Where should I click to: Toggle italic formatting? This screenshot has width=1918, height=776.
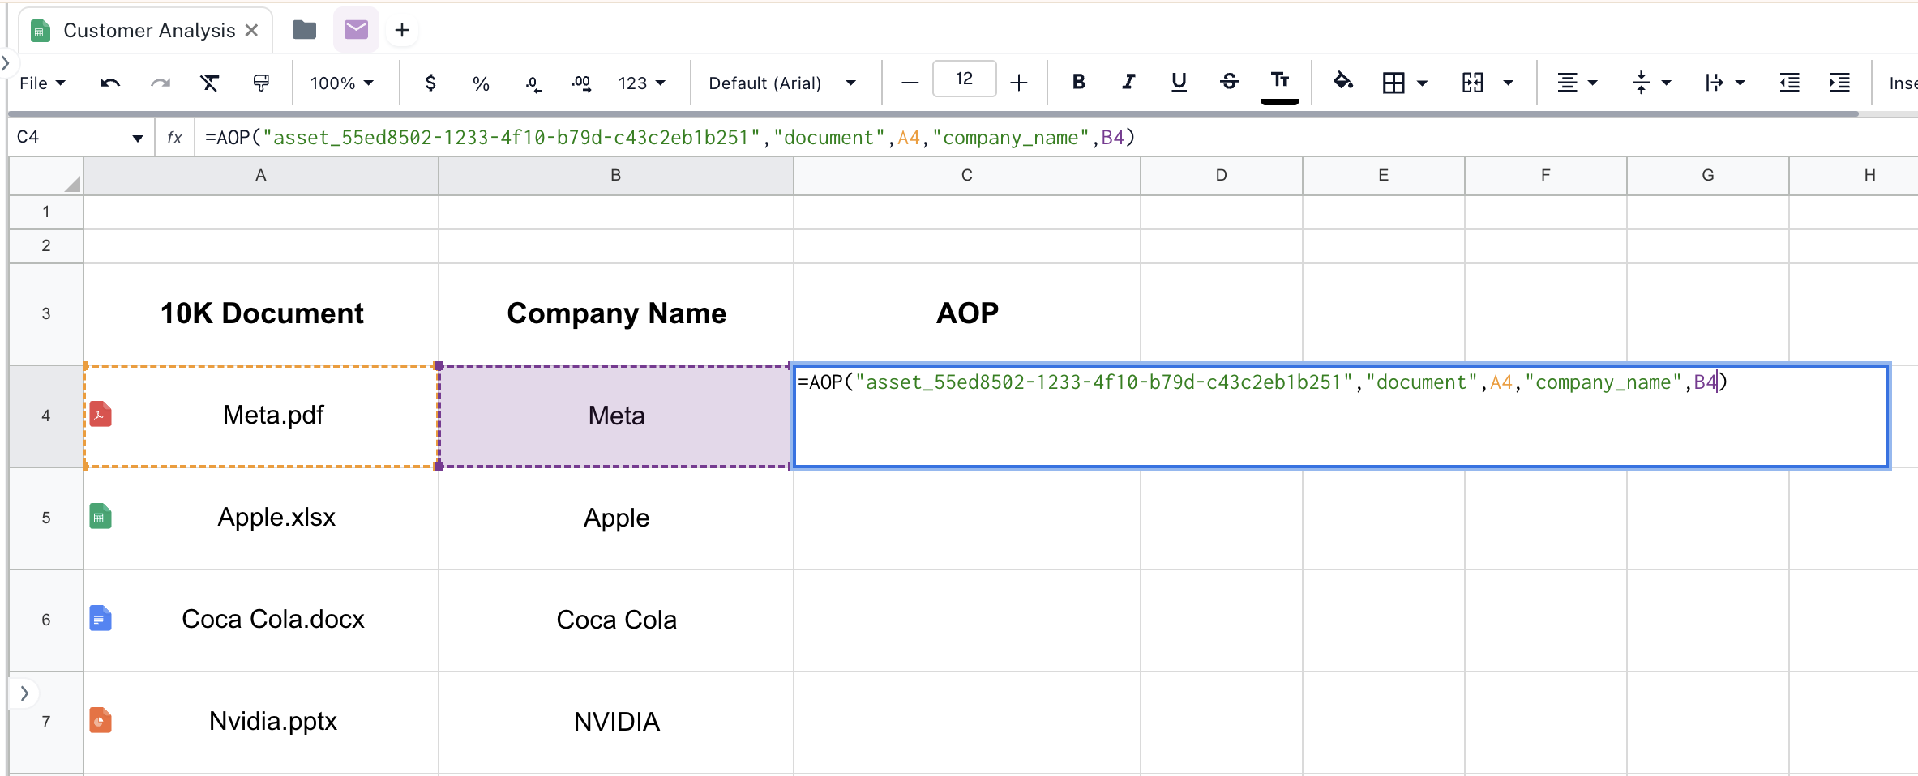[1128, 82]
